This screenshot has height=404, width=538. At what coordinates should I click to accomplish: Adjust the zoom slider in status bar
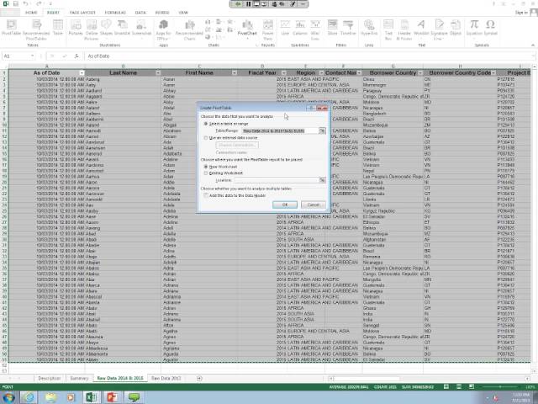(x=501, y=387)
